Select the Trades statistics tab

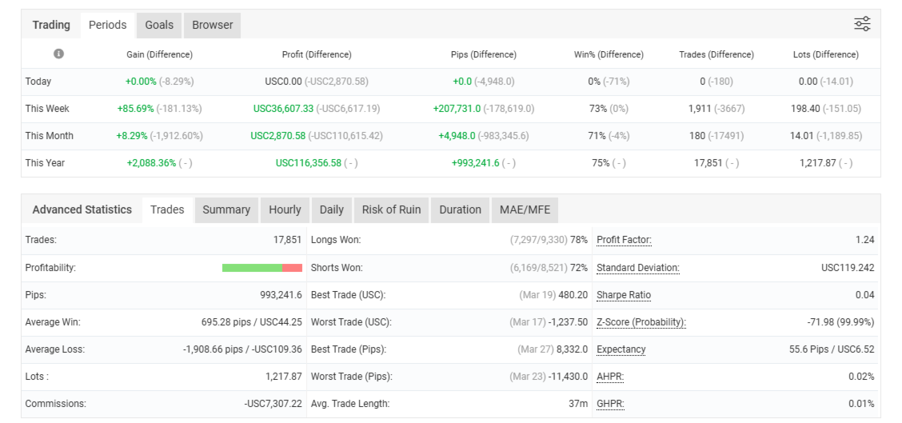(x=167, y=210)
